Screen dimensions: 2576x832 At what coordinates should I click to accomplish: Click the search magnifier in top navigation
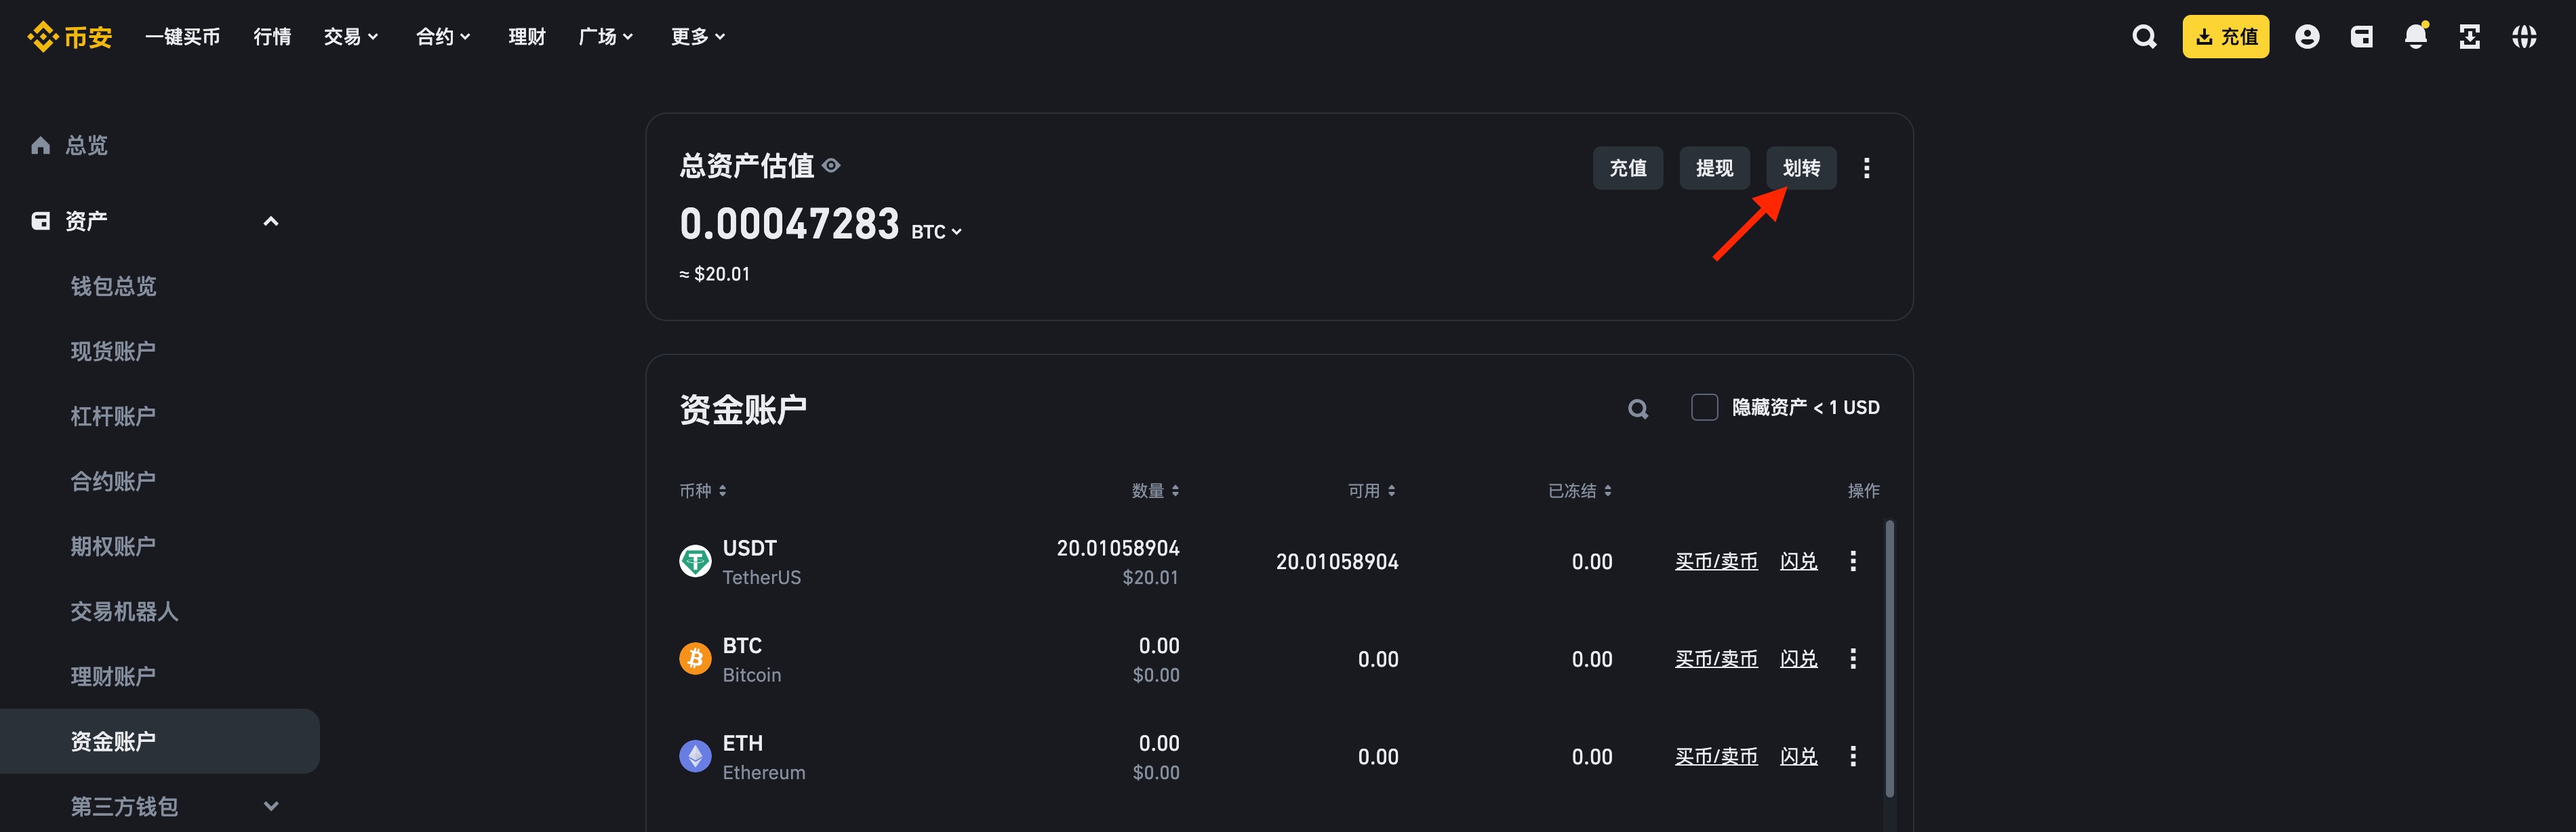[x=2143, y=37]
